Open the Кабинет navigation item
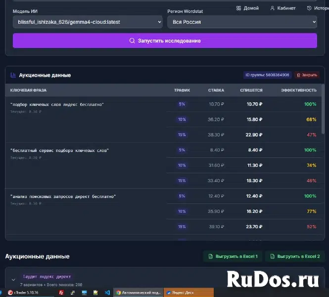This screenshot has width=329, height=297. [283, 8]
